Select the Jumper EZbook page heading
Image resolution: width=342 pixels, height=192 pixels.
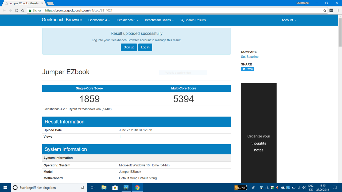[x=66, y=72]
